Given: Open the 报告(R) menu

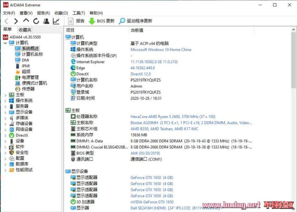Looking at the screenshot, I should [x=44, y=13].
